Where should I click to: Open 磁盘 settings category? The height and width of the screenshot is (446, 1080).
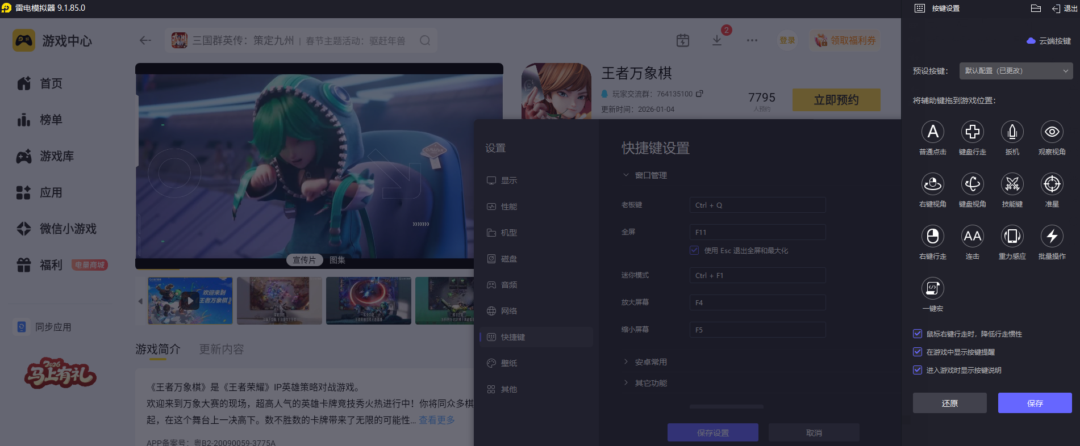click(x=536, y=259)
